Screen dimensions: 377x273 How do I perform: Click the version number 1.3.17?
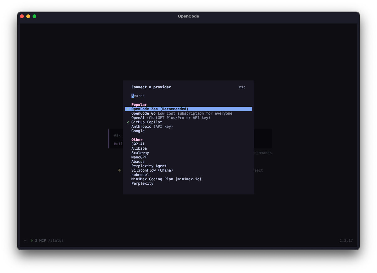[346, 240]
